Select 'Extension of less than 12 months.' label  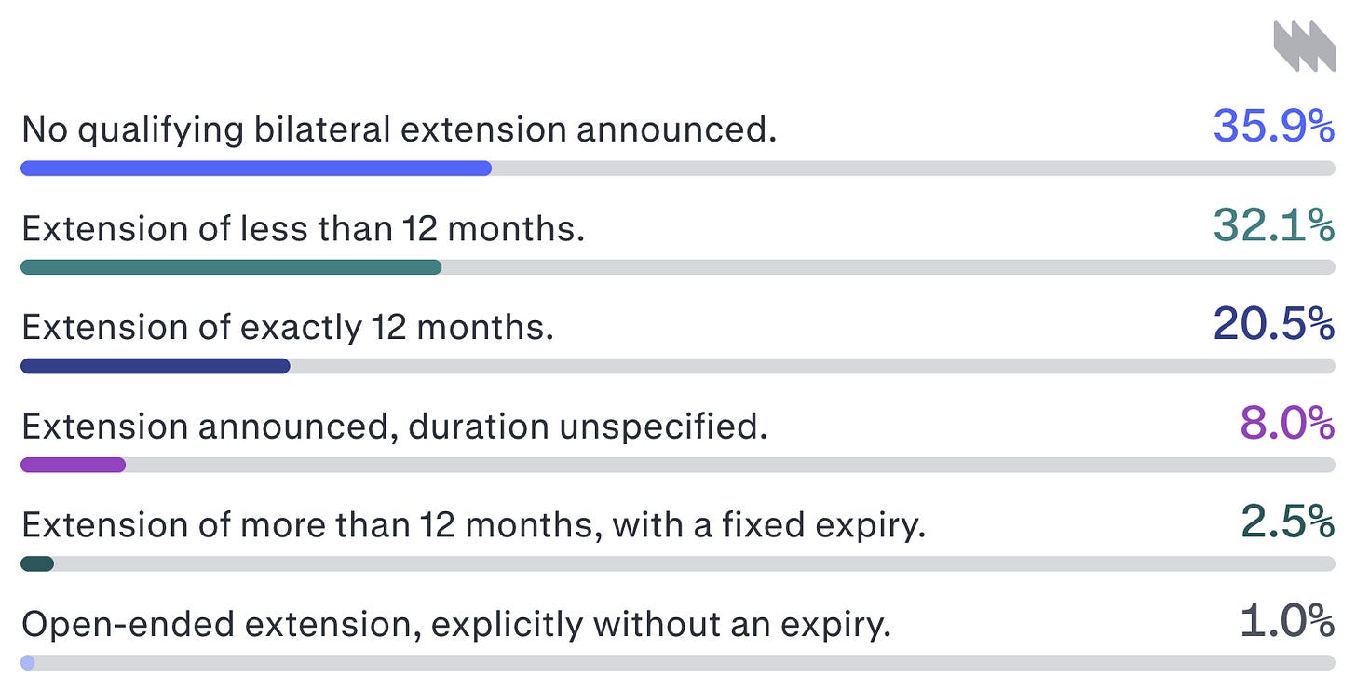pyautogui.click(x=303, y=228)
